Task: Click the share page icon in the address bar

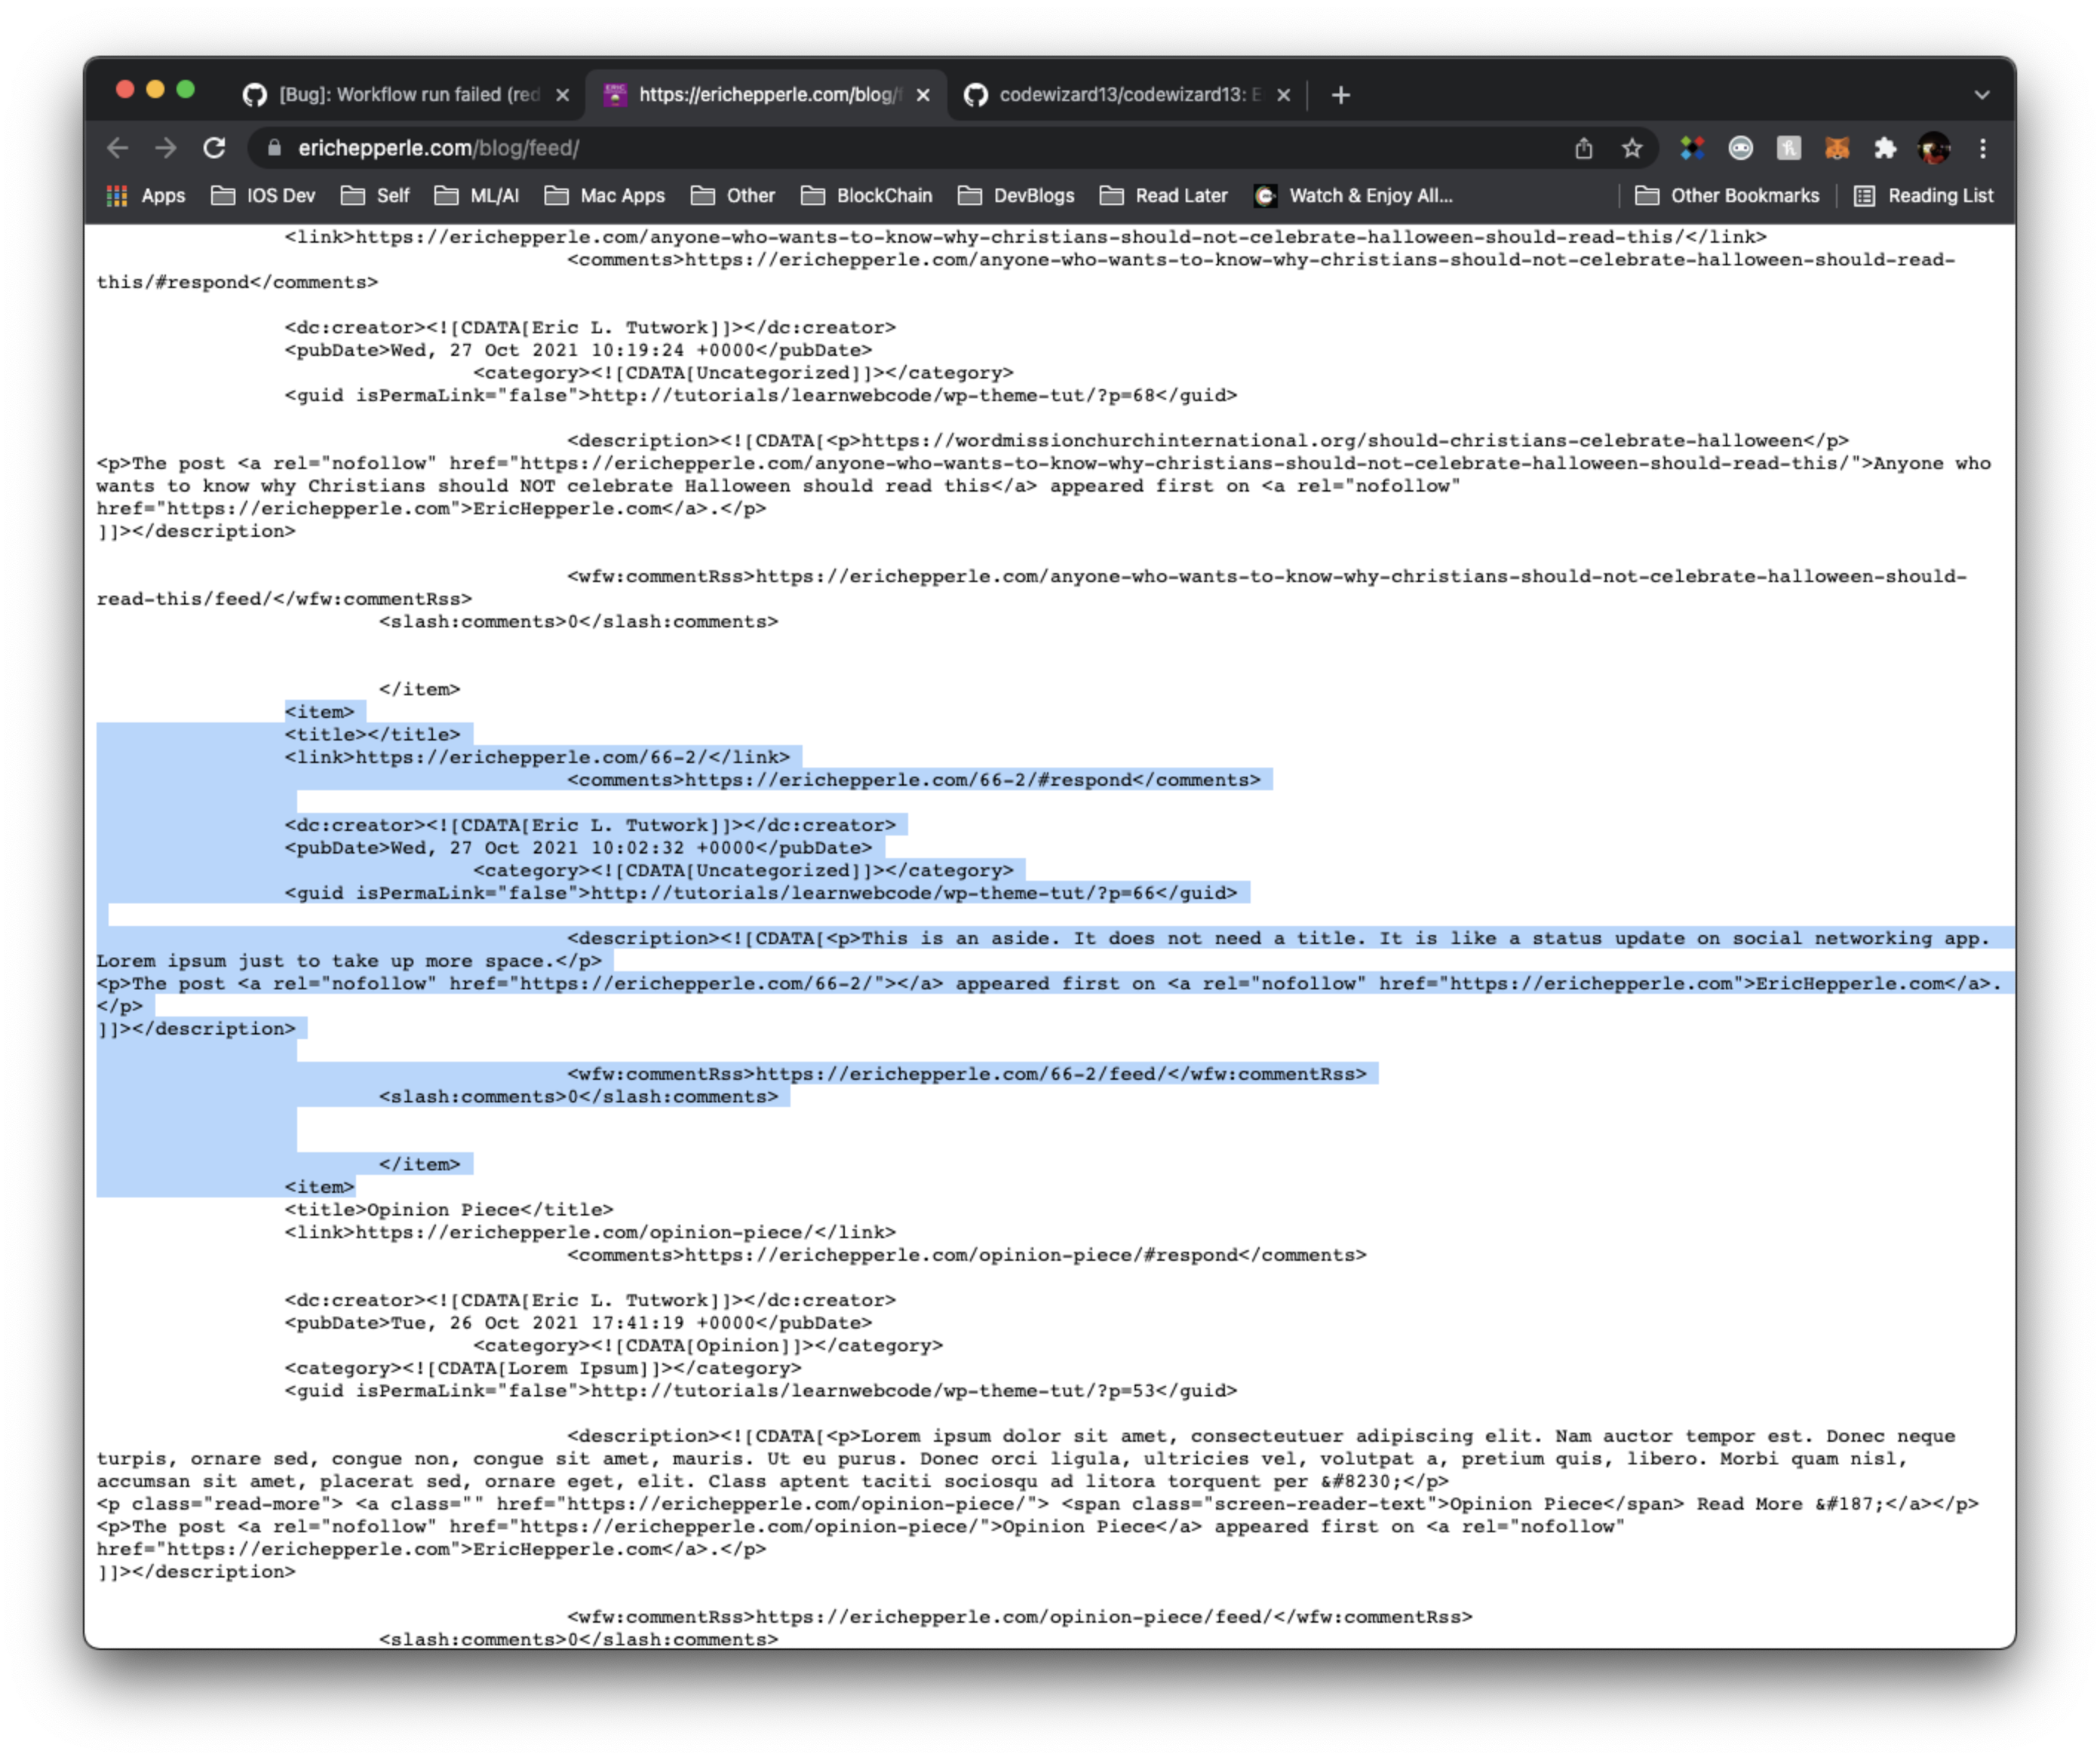Action: click(1584, 149)
